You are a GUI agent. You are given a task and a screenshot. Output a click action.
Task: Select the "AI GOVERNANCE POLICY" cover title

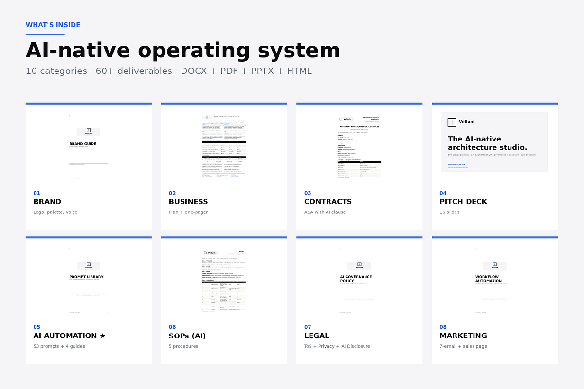(356, 279)
